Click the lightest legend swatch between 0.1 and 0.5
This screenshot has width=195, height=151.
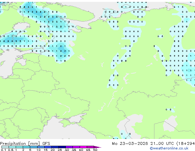tap(5, 147)
